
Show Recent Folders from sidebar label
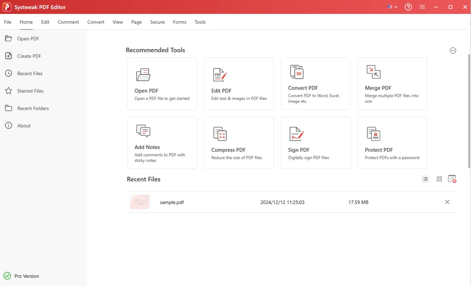pos(33,108)
